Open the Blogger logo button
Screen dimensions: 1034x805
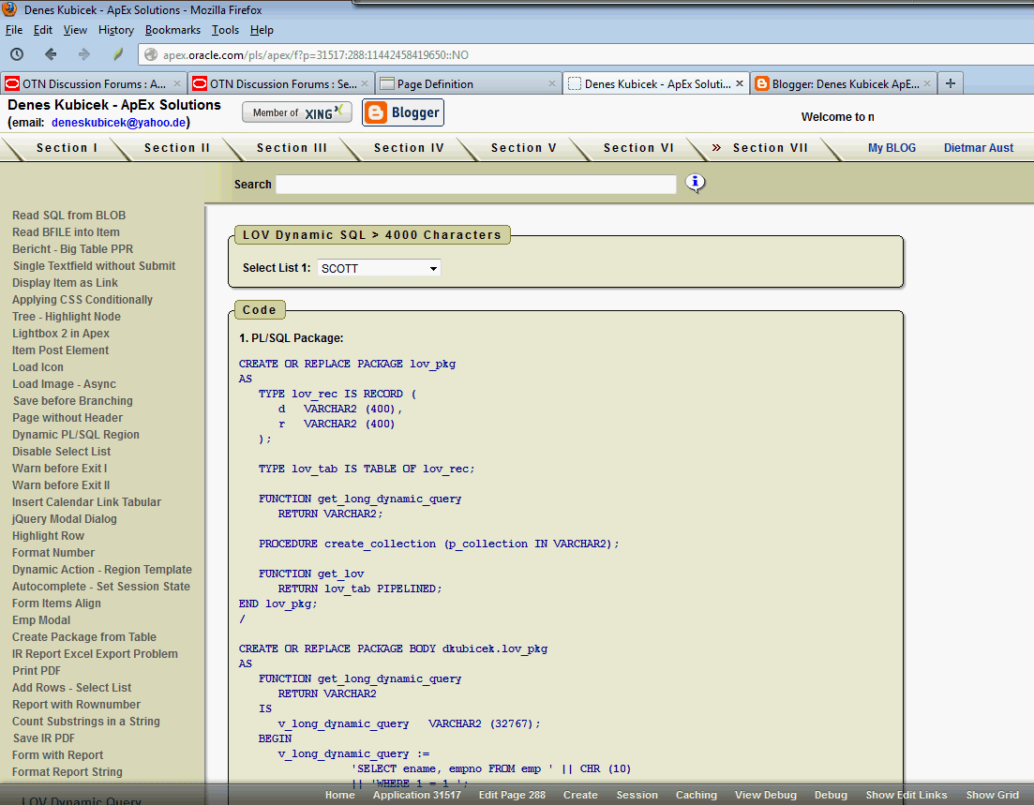[403, 112]
